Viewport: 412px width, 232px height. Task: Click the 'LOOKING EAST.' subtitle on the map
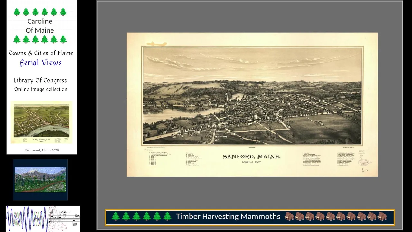click(252, 162)
